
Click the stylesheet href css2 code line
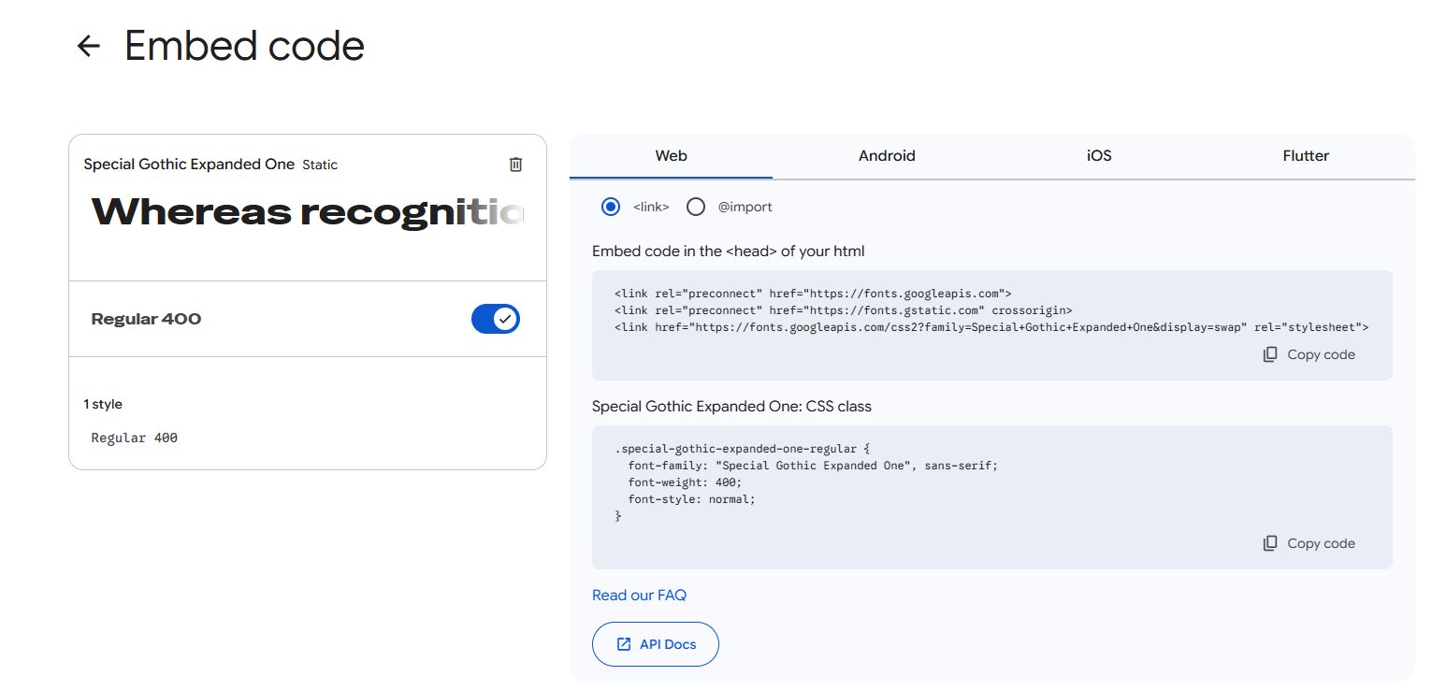click(x=991, y=327)
